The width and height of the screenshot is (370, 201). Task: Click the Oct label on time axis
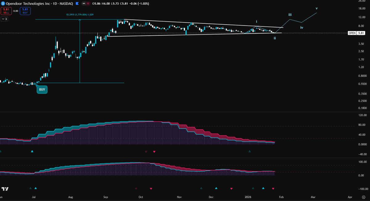tap(141, 197)
